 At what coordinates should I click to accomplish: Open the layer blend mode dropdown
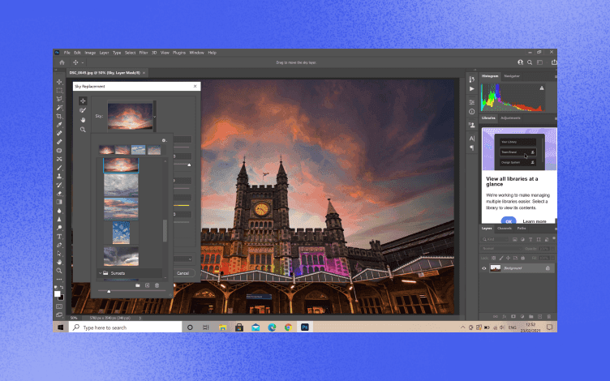coord(501,249)
